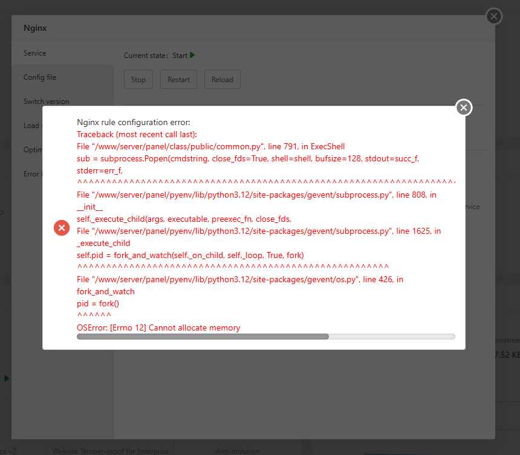Close the Nginx error dialog
Image resolution: width=520 pixels, height=455 pixels.
tap(464, 108)
